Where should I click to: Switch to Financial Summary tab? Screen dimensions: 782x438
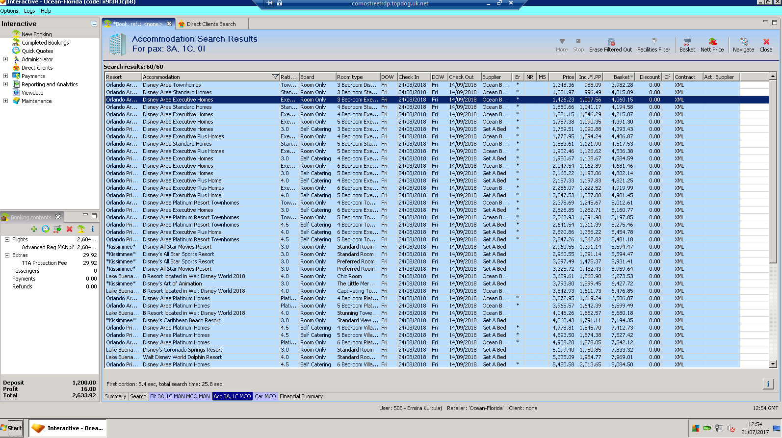pyautogui.click(x=301, y=396)
